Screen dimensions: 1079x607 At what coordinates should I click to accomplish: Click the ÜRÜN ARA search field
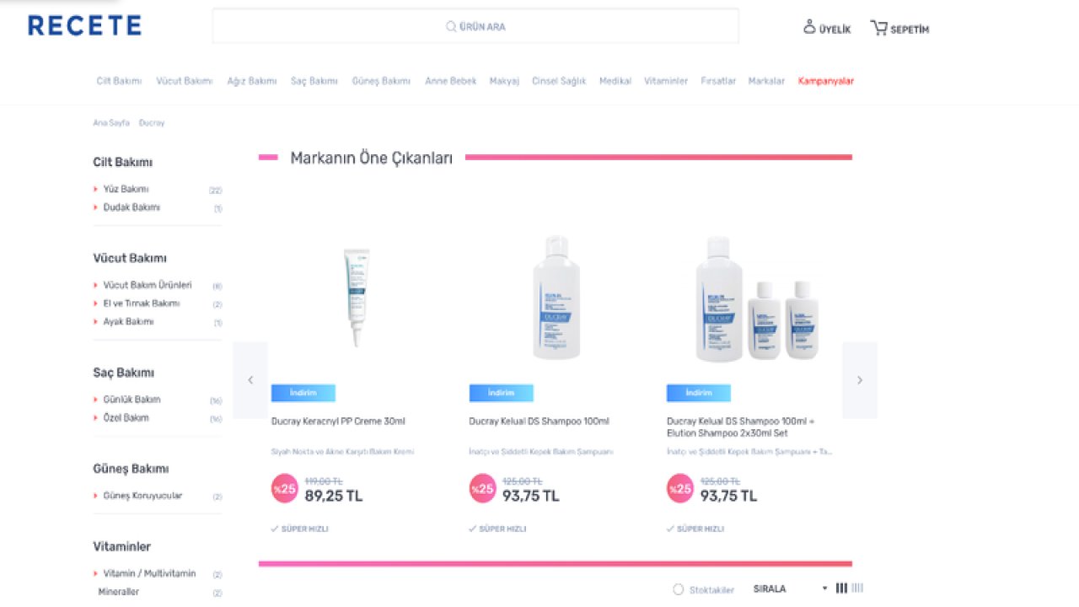475,26
